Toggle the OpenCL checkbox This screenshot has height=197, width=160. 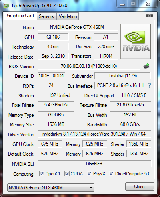(x=42, y=173)
